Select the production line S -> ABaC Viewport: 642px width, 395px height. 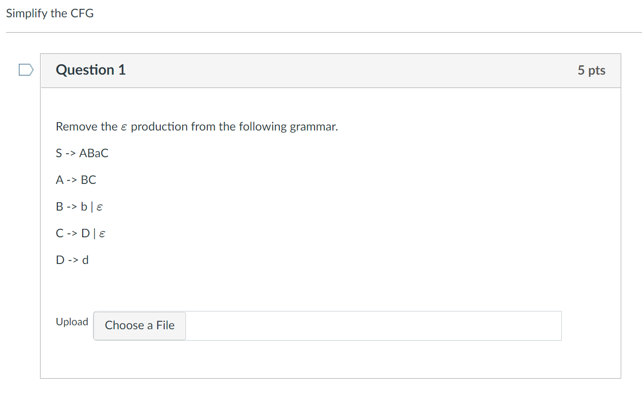click(82, 153)
